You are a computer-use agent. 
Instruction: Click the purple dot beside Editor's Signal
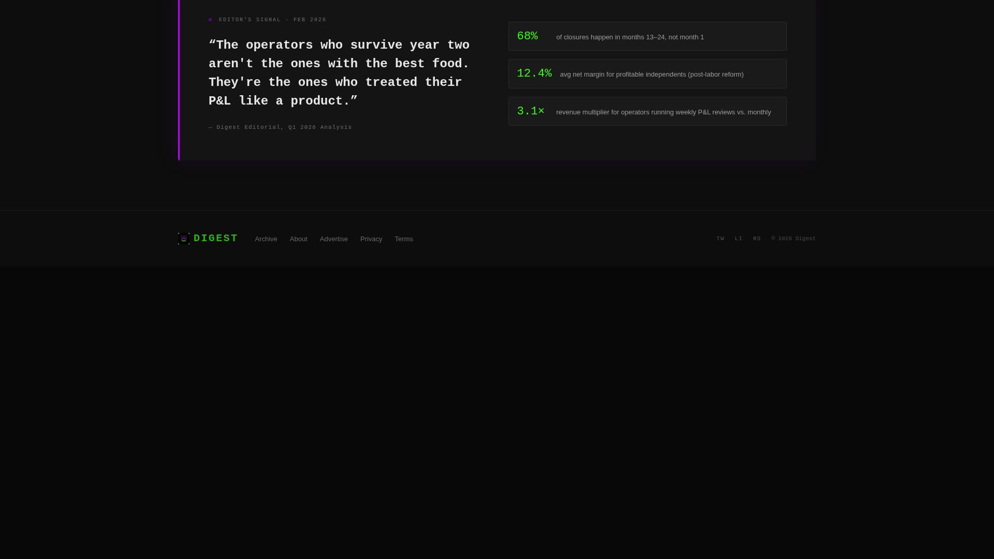point(210,20)
